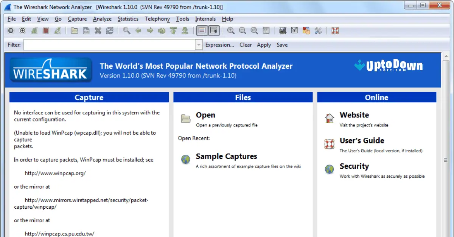Expand the filter history dropdown arrow
Screen dimensions: 454x237
pos(198,45)
